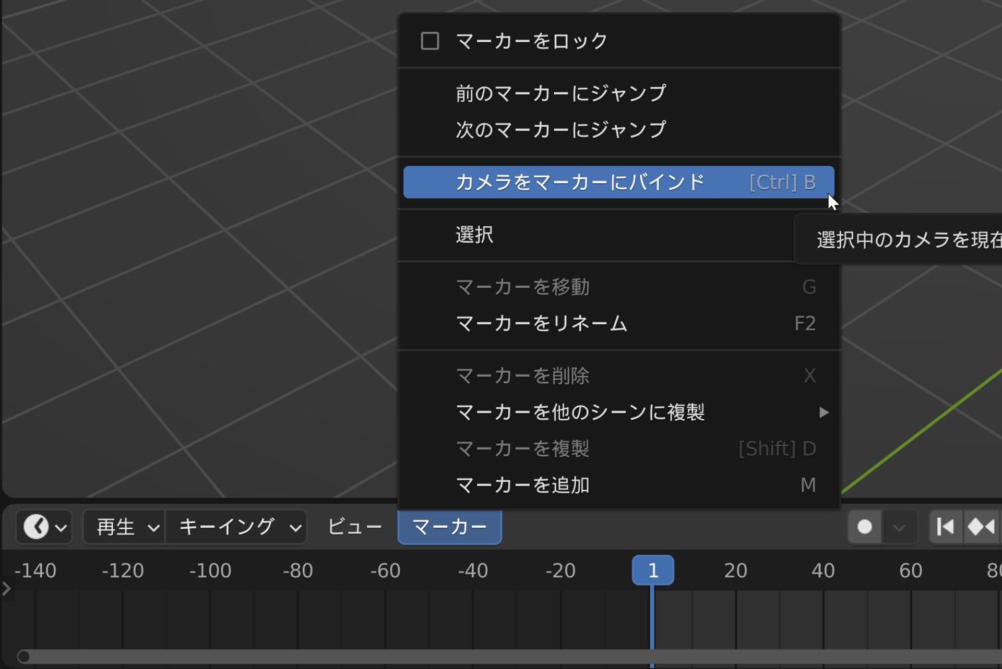1002x669 pixels.
Task: Open the マーカー menu
Action: pos(449,527)
